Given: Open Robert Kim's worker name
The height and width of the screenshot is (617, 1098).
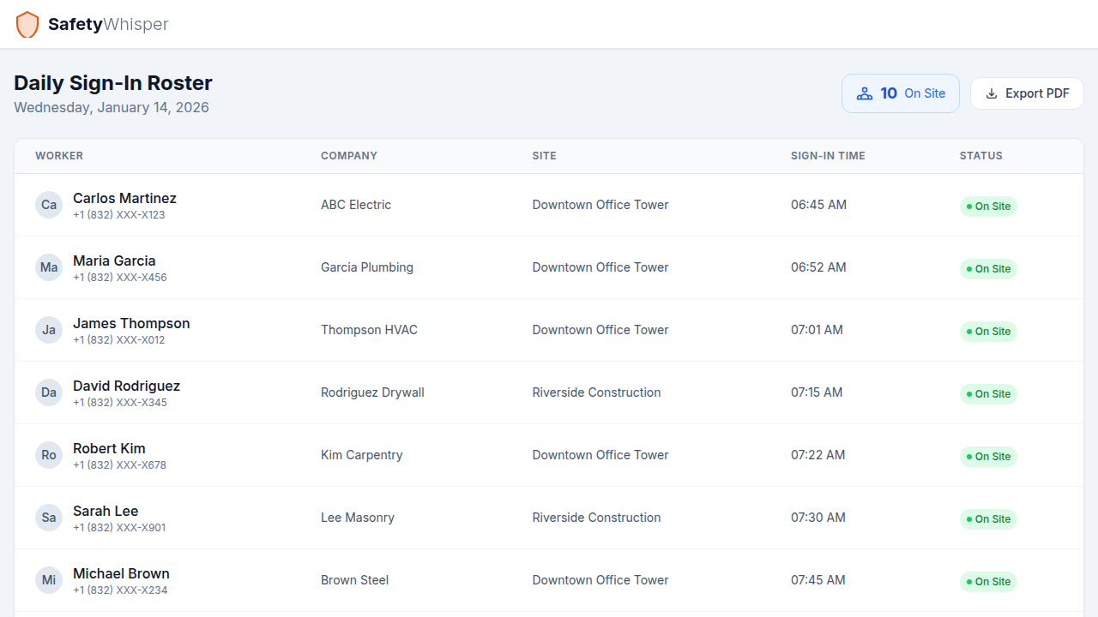Looking at the screenshot, I should (x=109, y=448).
